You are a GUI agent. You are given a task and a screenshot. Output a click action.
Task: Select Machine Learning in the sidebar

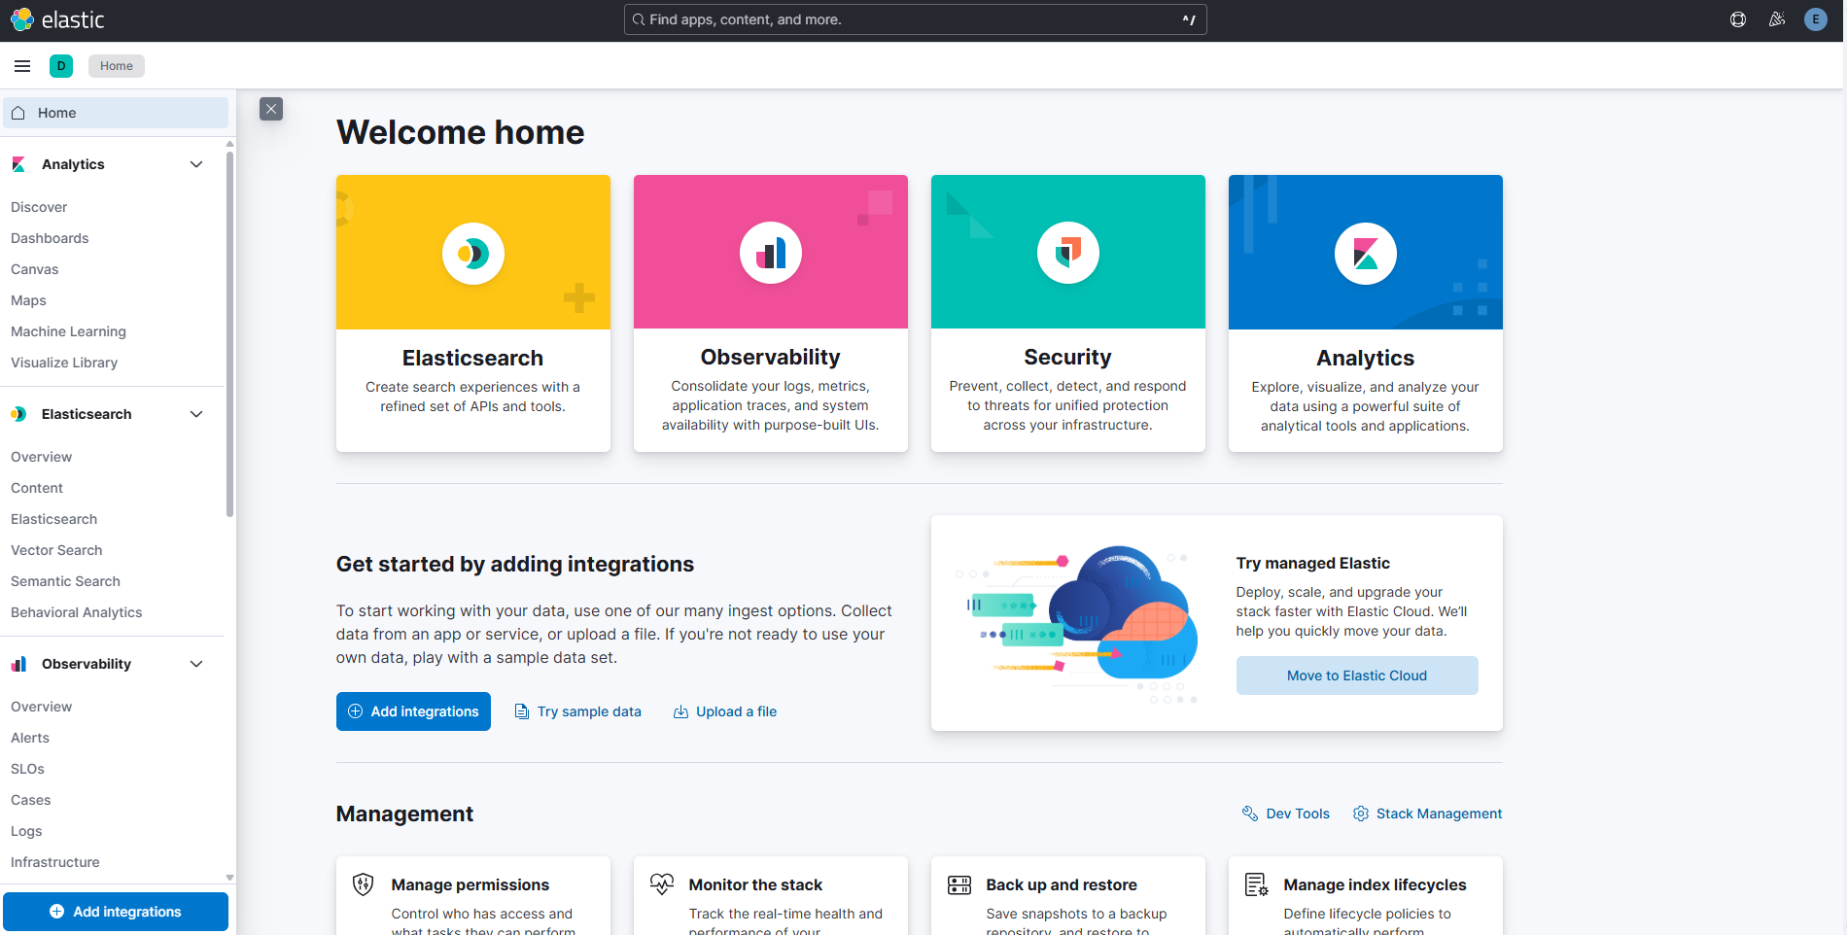pos(68,331)
